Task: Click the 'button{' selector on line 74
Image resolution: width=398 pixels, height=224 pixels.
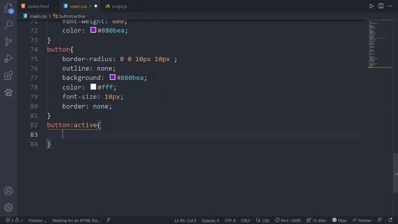Action: 60,50
